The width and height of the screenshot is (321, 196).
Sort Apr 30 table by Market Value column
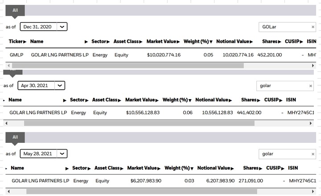click(142, 100)
